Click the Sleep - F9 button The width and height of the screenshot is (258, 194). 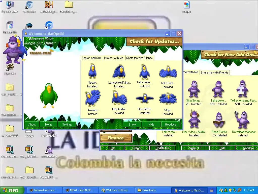tap(195, 148)
